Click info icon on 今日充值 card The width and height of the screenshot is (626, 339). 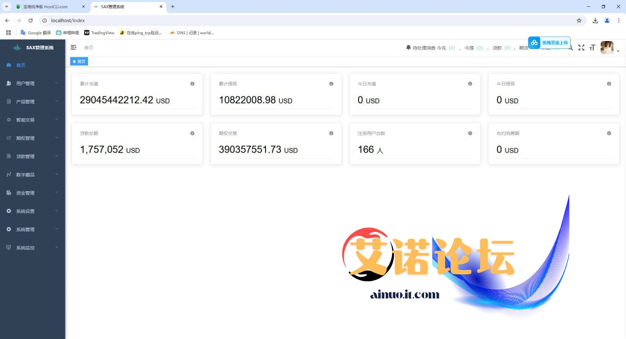[470, 84]
